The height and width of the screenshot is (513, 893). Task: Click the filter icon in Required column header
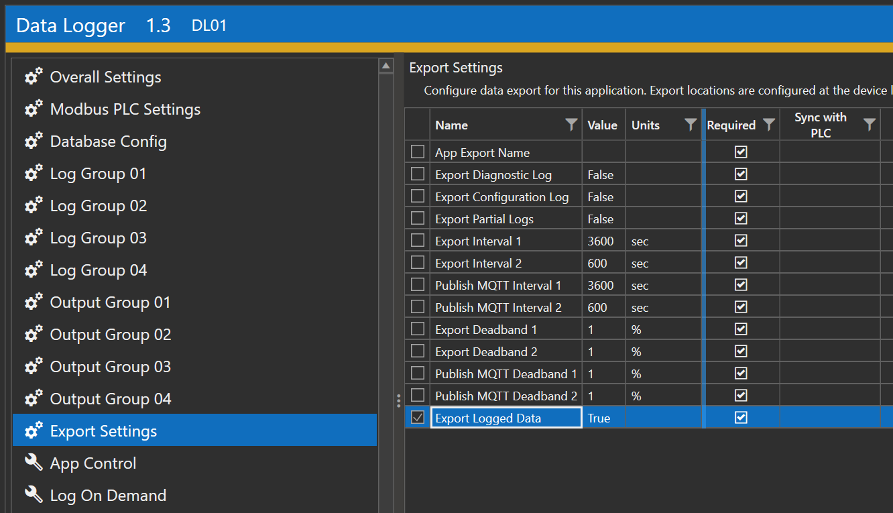769,125
